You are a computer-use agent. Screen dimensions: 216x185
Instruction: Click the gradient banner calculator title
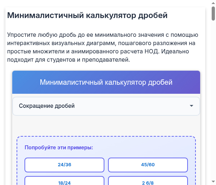pyautogui.click(x=106, y=82)
